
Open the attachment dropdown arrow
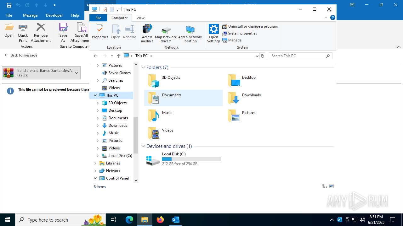click(x=77, y=73)
